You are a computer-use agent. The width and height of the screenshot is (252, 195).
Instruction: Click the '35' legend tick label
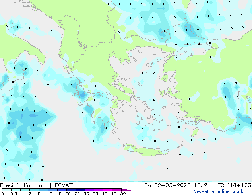[x=95, y=193]
